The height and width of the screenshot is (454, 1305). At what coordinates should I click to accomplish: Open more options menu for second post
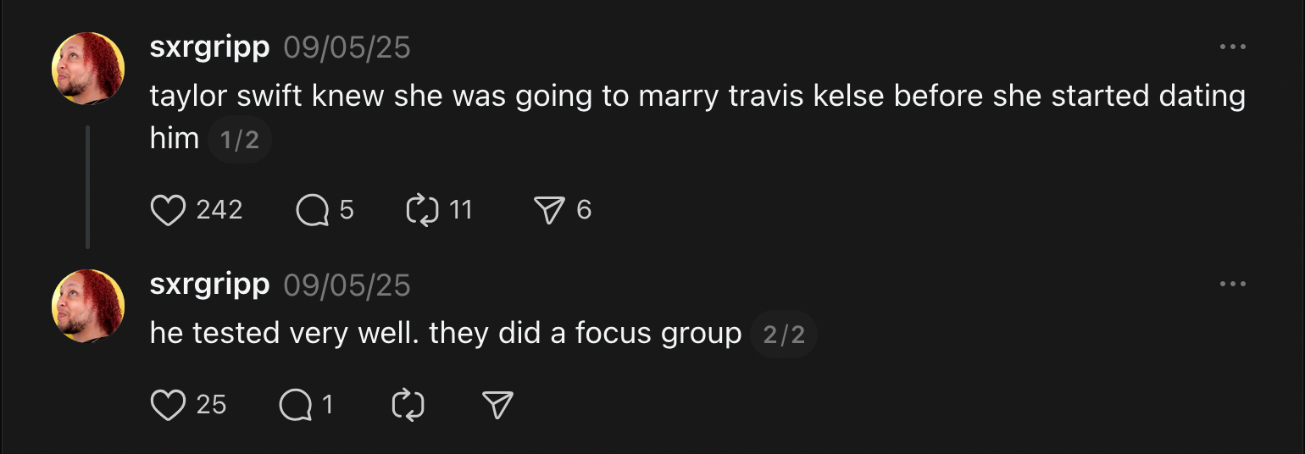[x=1232, y=285]
